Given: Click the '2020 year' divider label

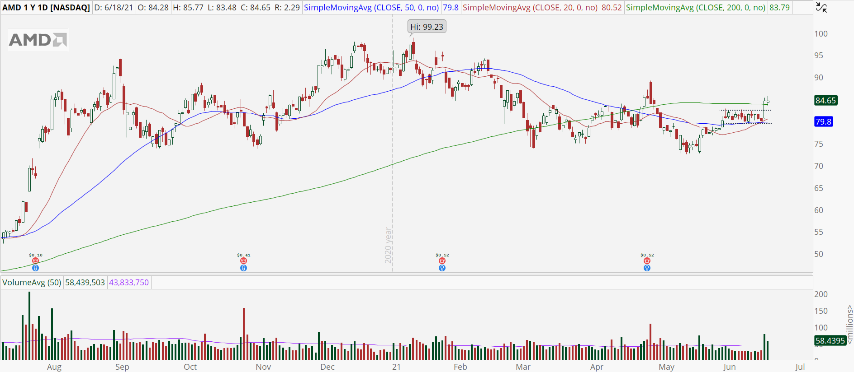Looking at the screenshot, I should coord(388,245).
